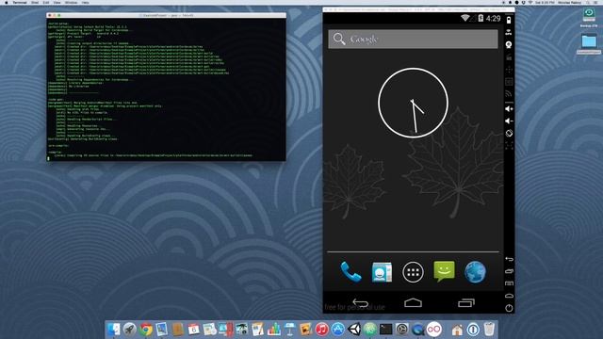
Task: Open Genymotion battery widget in side toolbar
Action: point(509,20)
